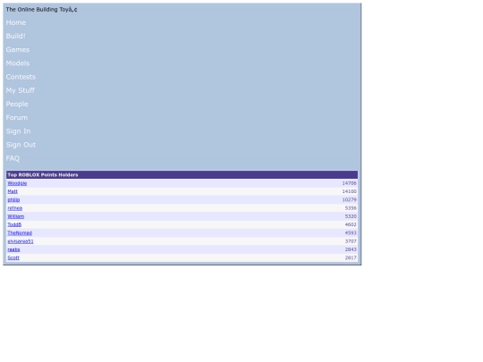Visit the Forum link
483x362 pixels.
tap(17, 118)
